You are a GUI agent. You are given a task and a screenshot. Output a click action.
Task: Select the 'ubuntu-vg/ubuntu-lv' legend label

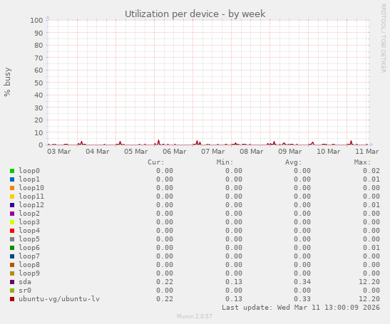(x=59, y=299)
